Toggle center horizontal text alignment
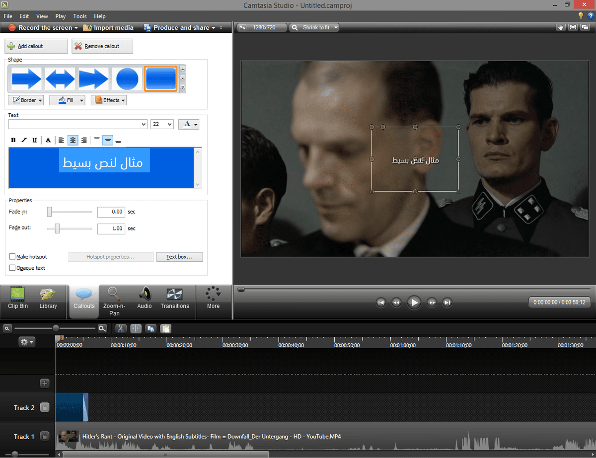This screenshot has width=596, height=458. pyautogui.click(x=73, y=141)
